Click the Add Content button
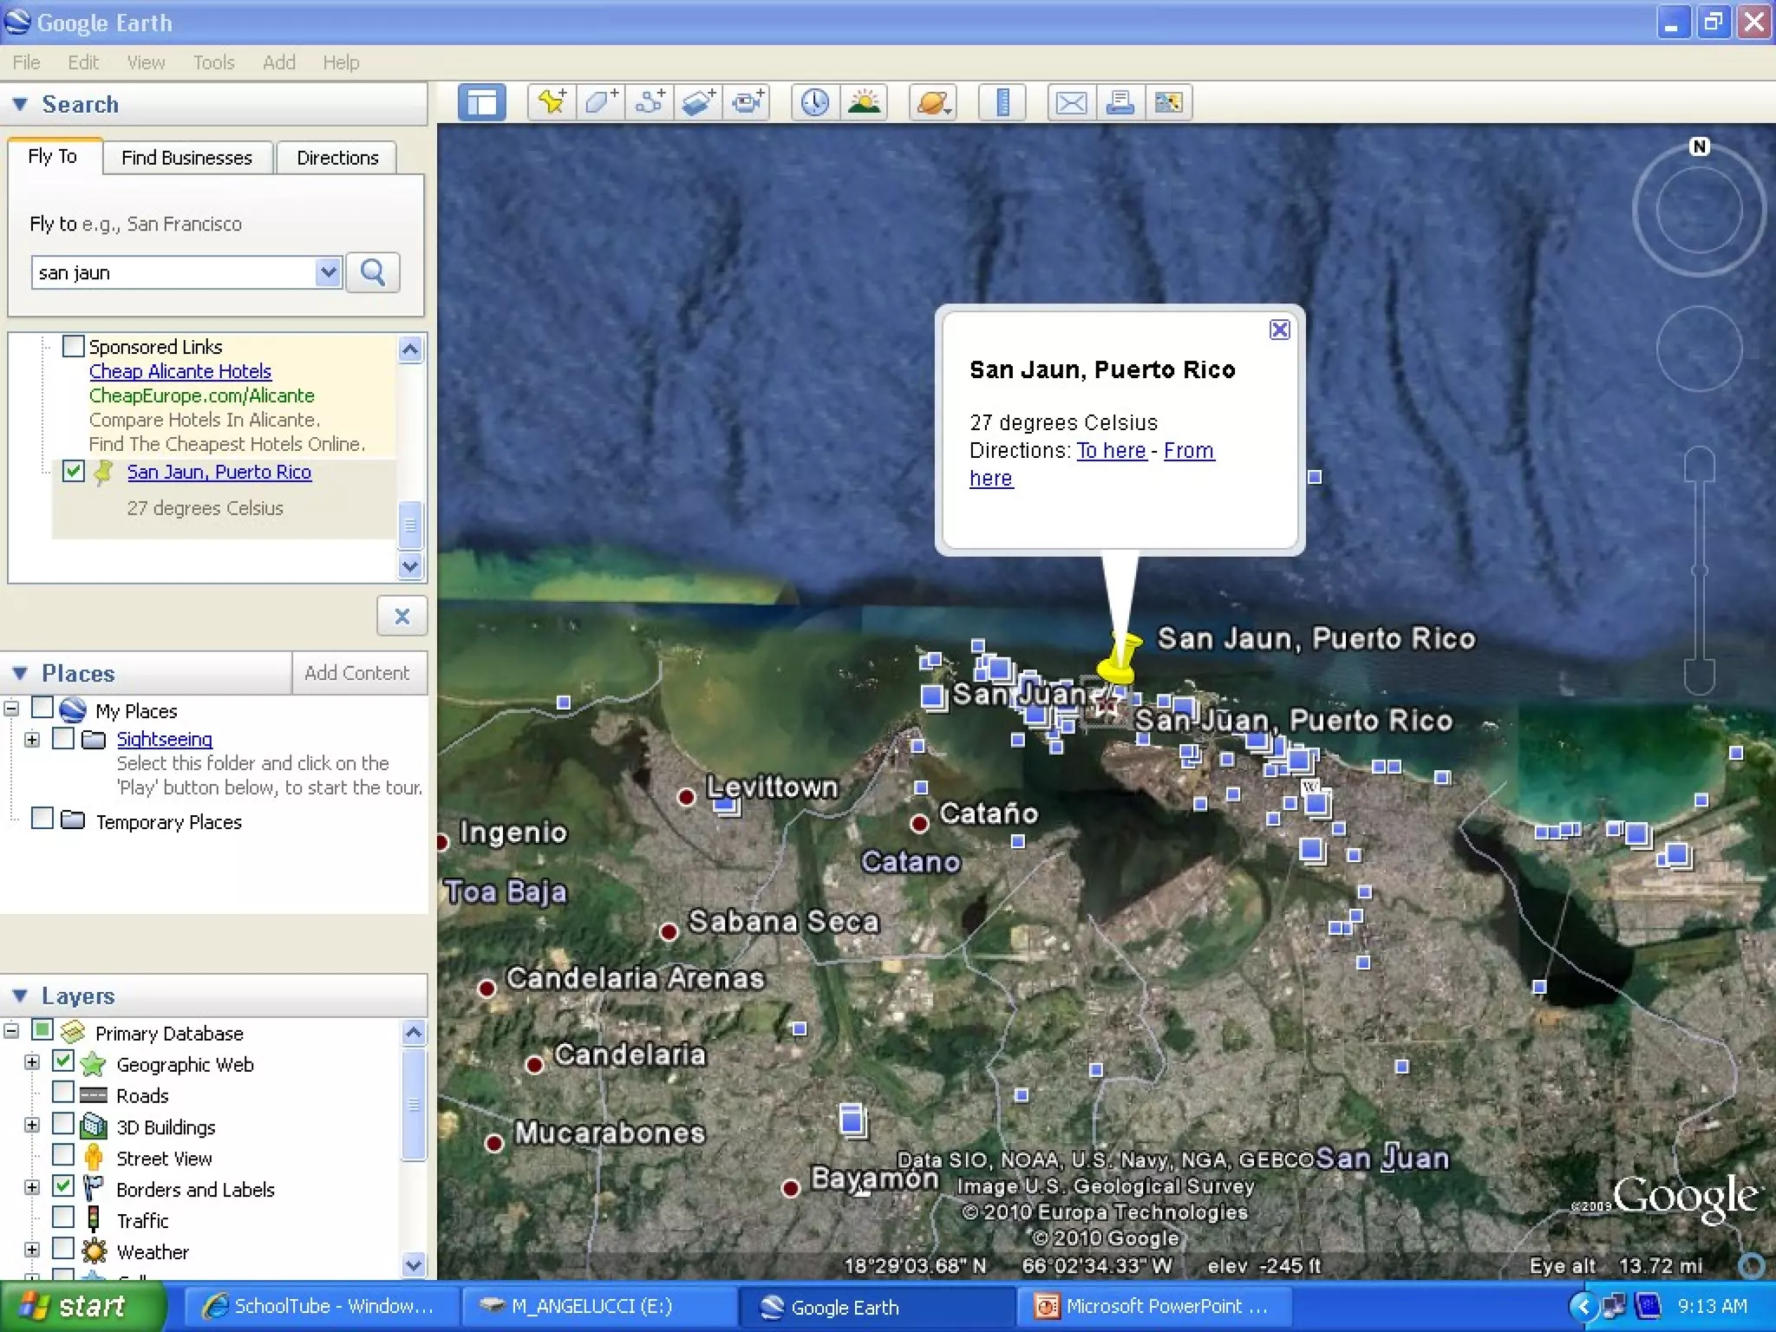This screenshot has height=1332, width=1776. point(356,673)
